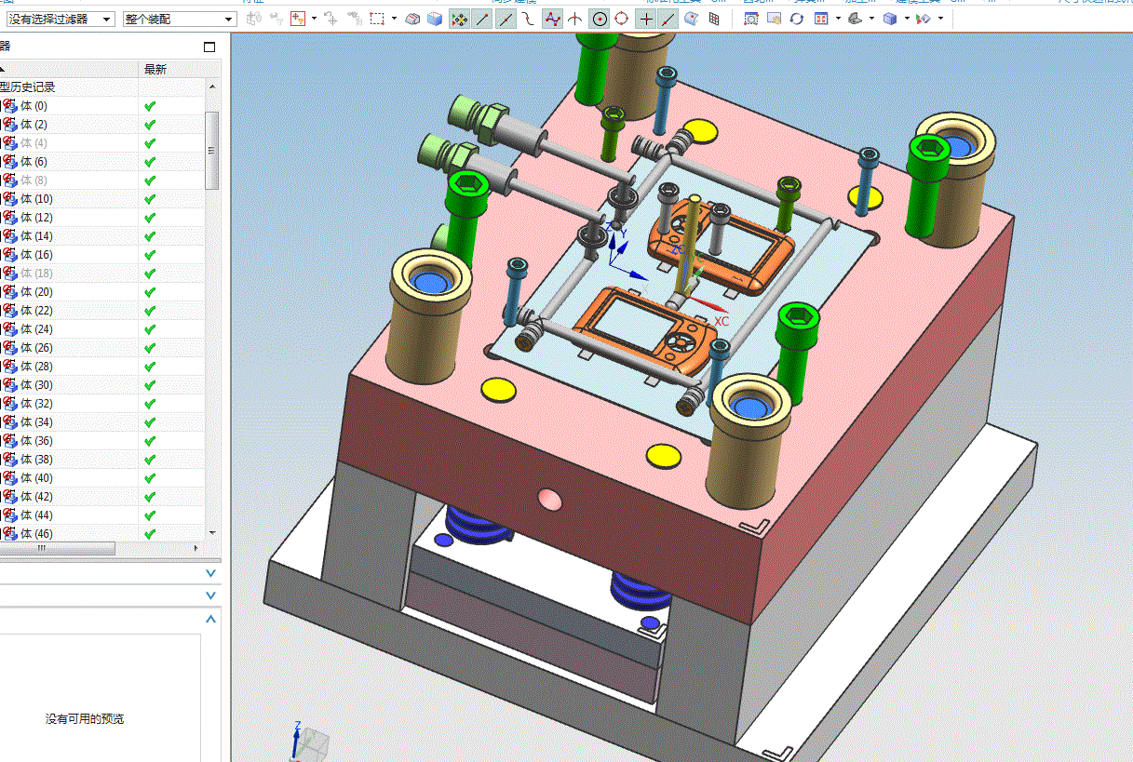Click the rotate view icon
This screenshot has width=1133, height=762.
pos(796,19)
